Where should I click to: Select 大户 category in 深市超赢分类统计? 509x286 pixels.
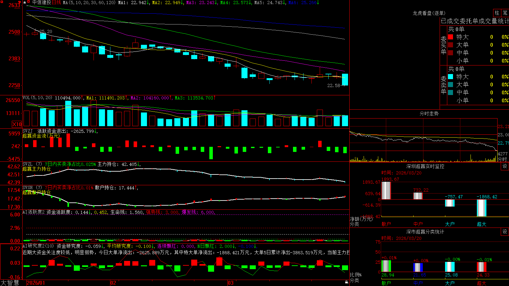coord(450,283)
